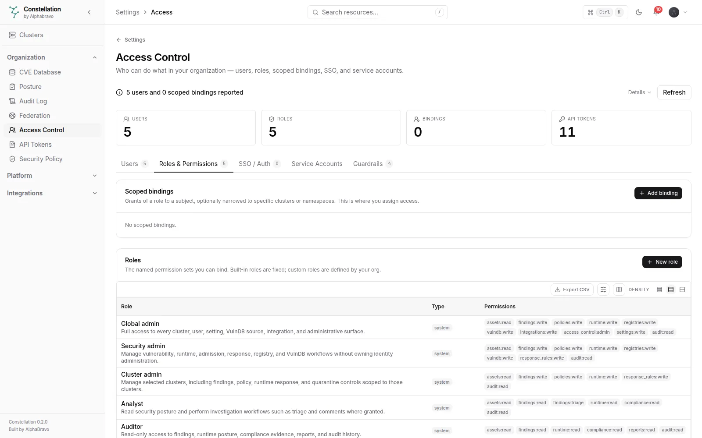Sort by the Role column header
The width and height of the screenshot is (702, 438).
[126, 307]
